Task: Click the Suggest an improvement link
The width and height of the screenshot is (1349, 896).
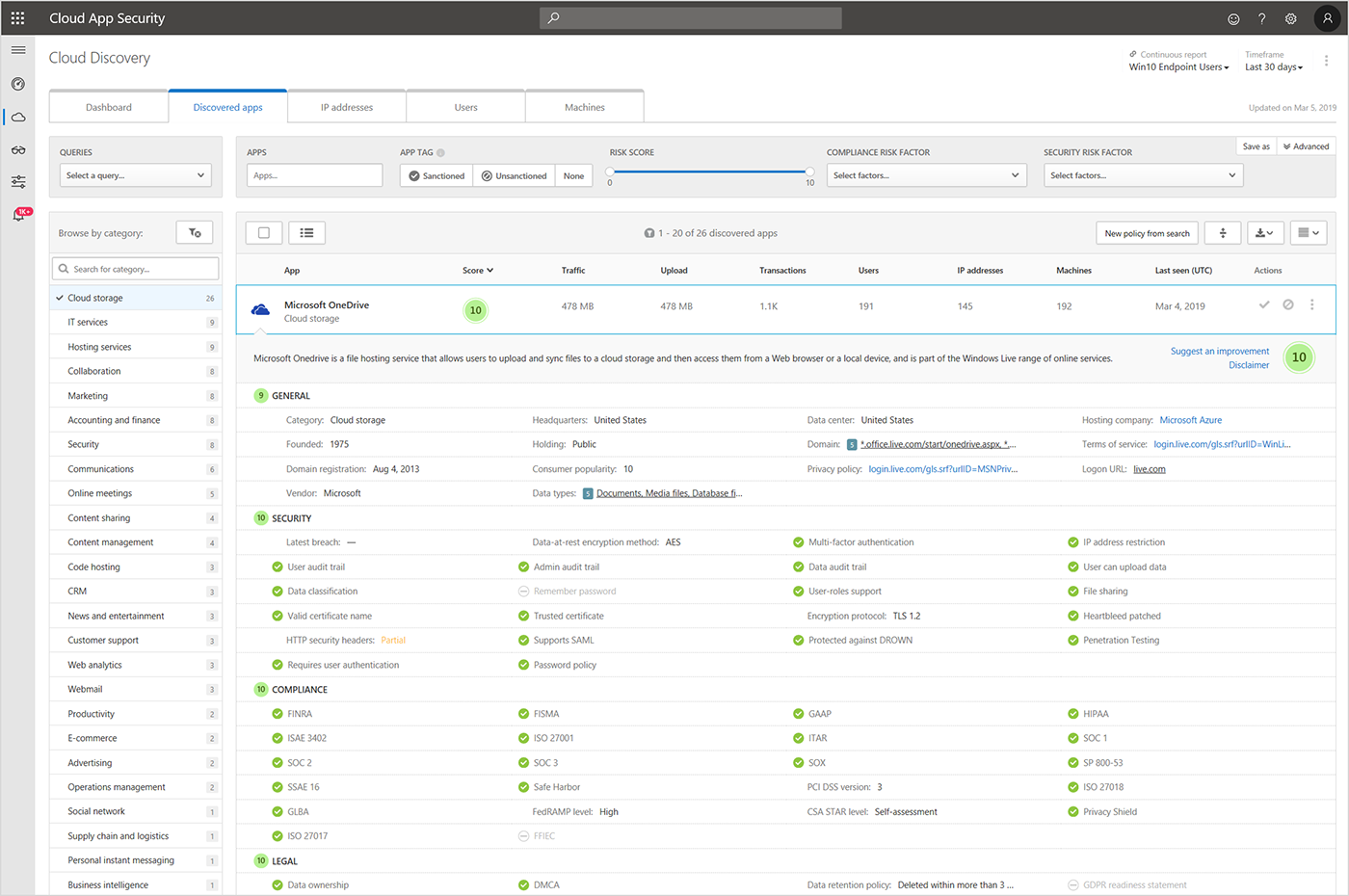Action: pos(1219,351)
